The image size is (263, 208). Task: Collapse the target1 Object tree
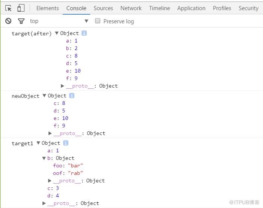pos(38,143)
